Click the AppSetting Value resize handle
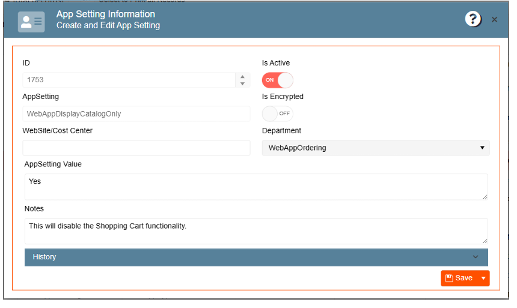This screenshot has height=308, width=517. 485,196
